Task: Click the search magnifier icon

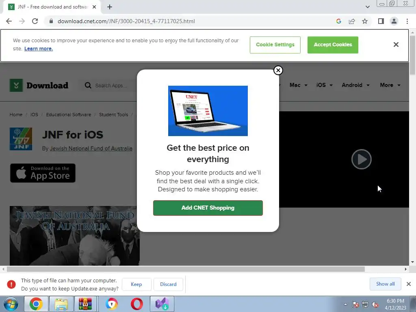Action: (88, 85)
